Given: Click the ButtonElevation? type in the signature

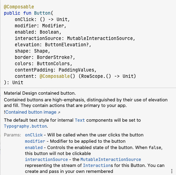Looking at the screenshot, I should 67,45.
